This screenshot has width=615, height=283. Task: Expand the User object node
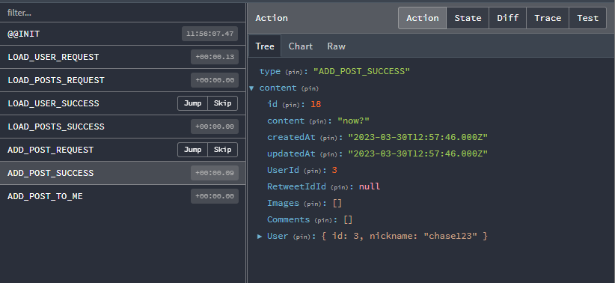tap(260, 237)
